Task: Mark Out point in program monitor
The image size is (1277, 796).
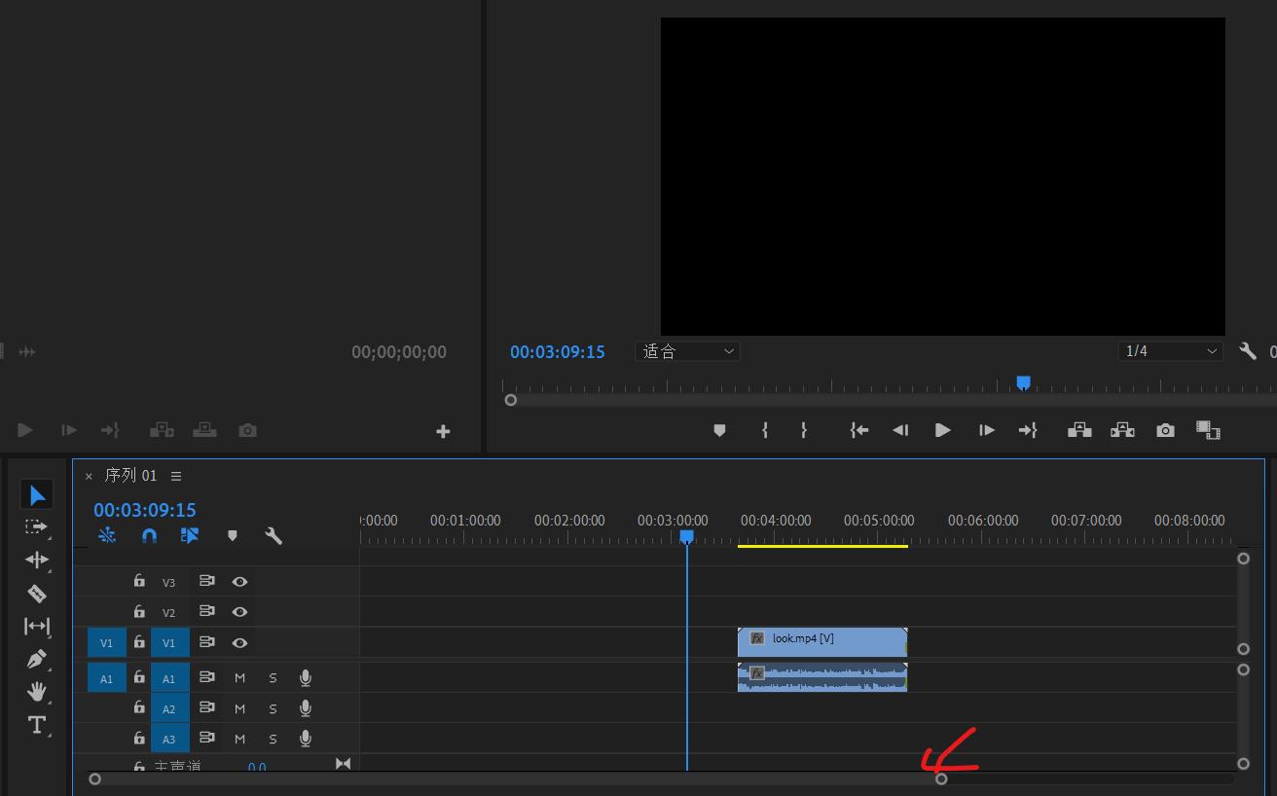Action: pyautogui.click(x=804, y=430)
